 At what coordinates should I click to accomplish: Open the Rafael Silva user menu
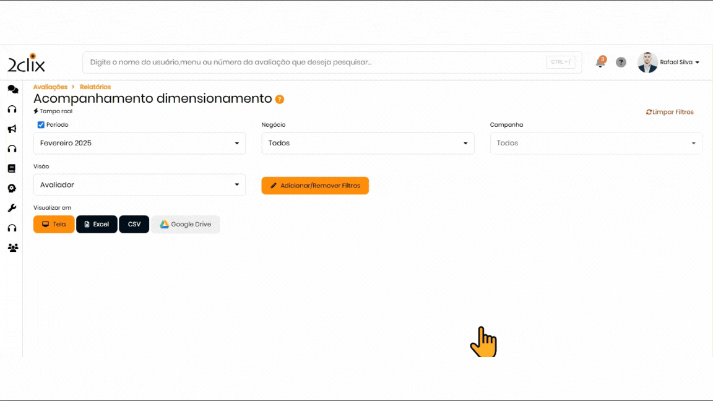click(x=668, y=63)
